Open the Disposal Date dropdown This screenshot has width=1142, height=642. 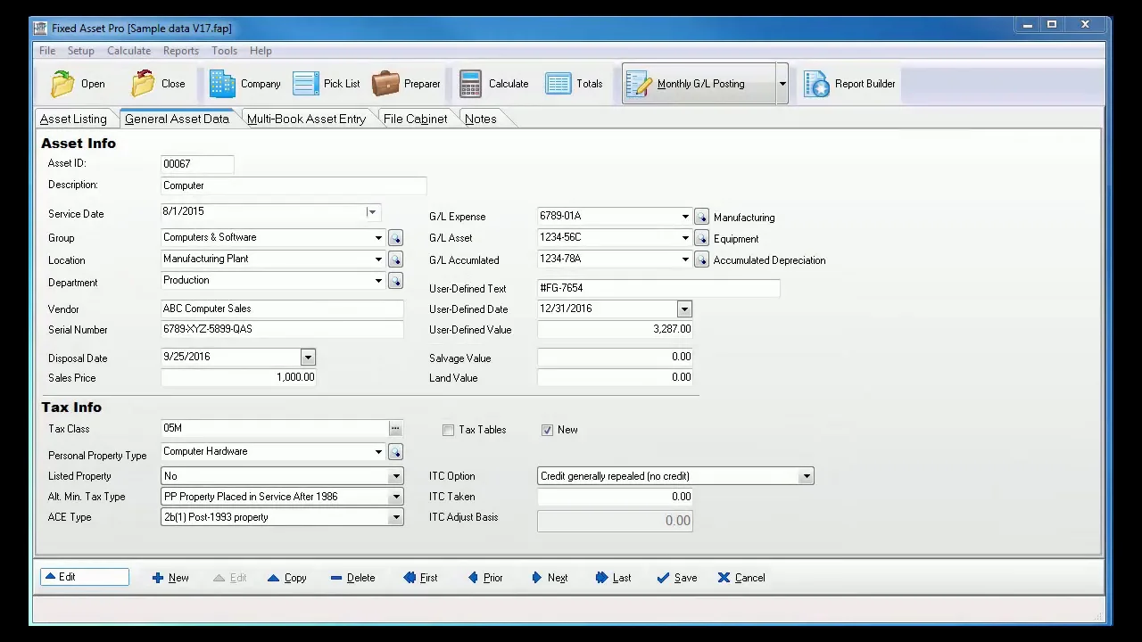click(x=308, y=358)
